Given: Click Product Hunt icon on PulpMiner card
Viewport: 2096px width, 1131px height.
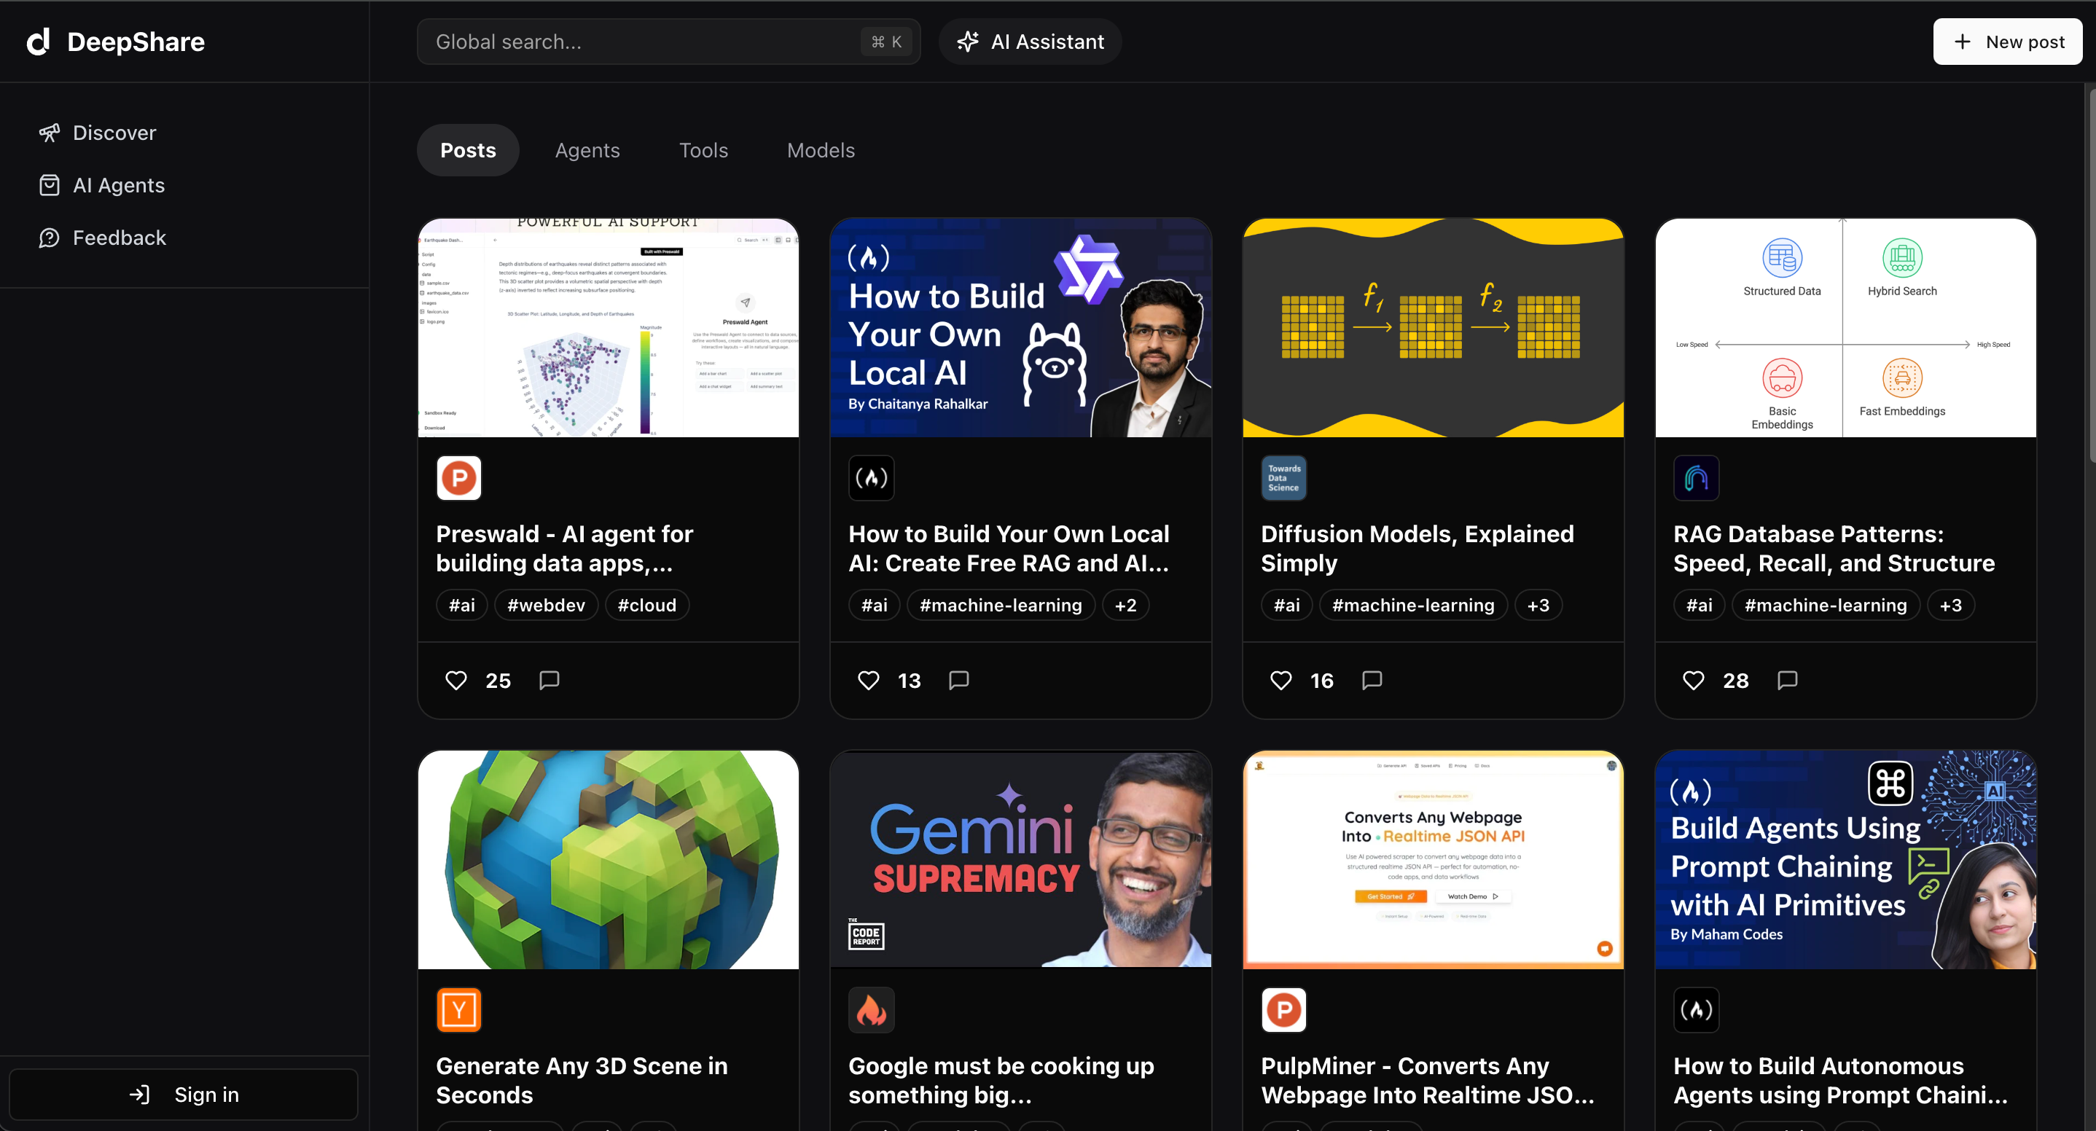Looking at the screenshot, I should point(1284,1010).
